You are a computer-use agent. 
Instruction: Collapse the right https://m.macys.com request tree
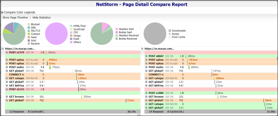(142, 49)
